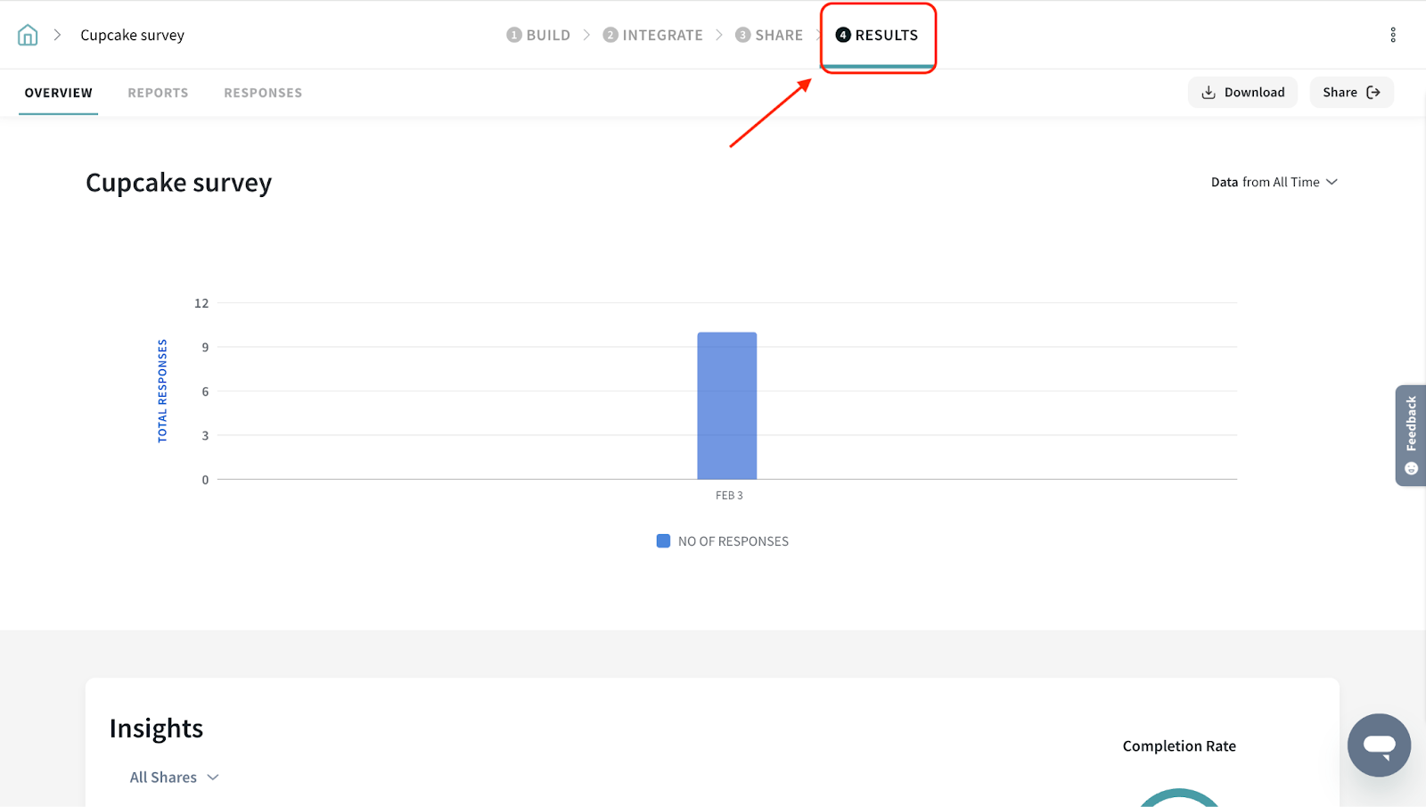Open the Results step
The image size is (1426, 807).
[877, 35]
